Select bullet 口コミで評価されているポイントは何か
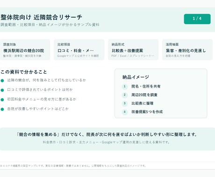Viewport: 215px width, 177px height. tap(40, 90)
